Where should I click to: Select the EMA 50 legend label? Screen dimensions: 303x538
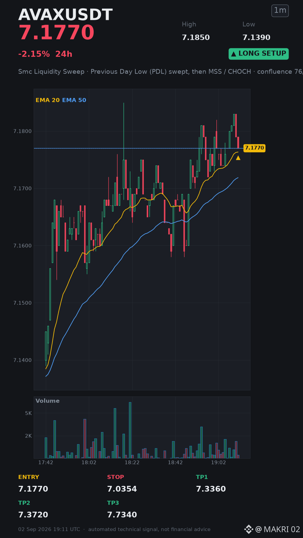pos(74,100)
